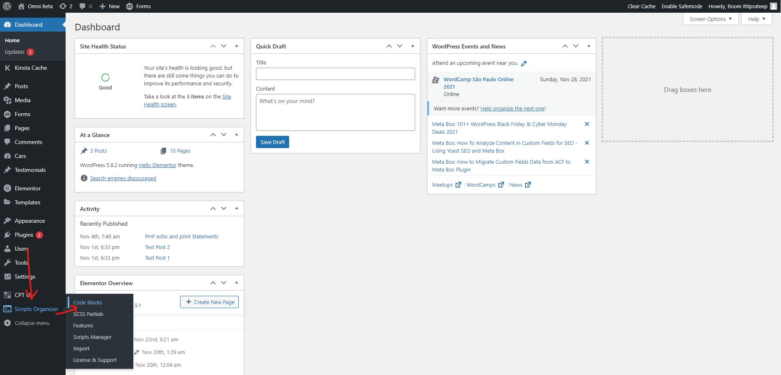Click the Elementor icon in sidebar

click(7, 188)
